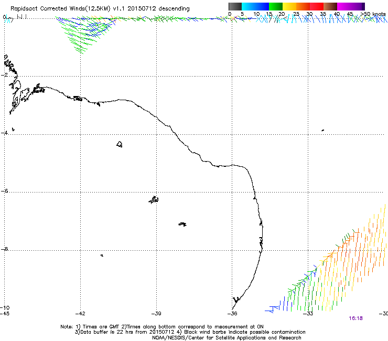Click the '35' color scale label

[323, 14]
